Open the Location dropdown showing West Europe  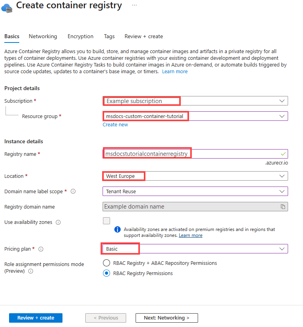(195, 176)
